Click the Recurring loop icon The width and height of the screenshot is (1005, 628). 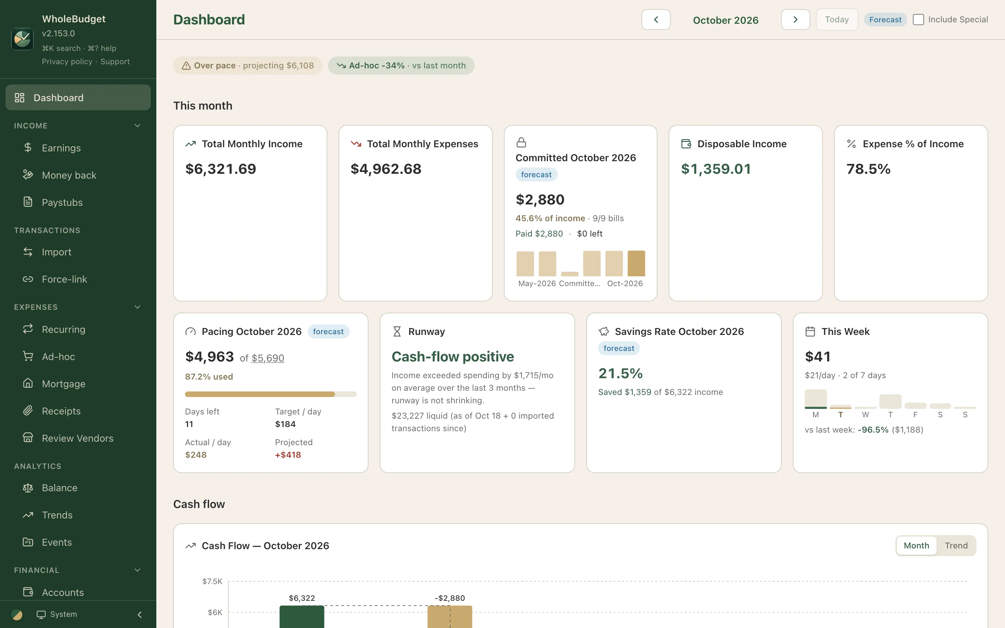(x=28, y=329)
